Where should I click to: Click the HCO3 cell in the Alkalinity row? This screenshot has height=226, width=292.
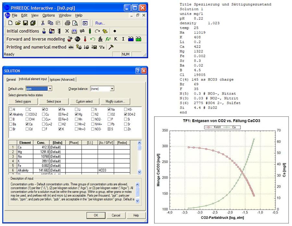pos(106,170)
